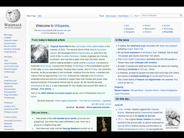Screen dimensions: 184x138
Task: Open Meta-Wiki project link
Action: coord(8,126)
